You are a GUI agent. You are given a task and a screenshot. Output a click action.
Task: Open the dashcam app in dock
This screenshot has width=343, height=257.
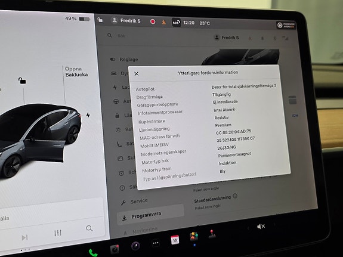(x=115, y=249)
